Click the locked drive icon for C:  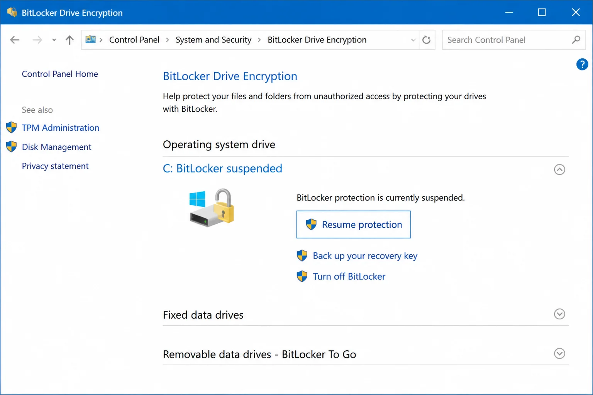212,208
